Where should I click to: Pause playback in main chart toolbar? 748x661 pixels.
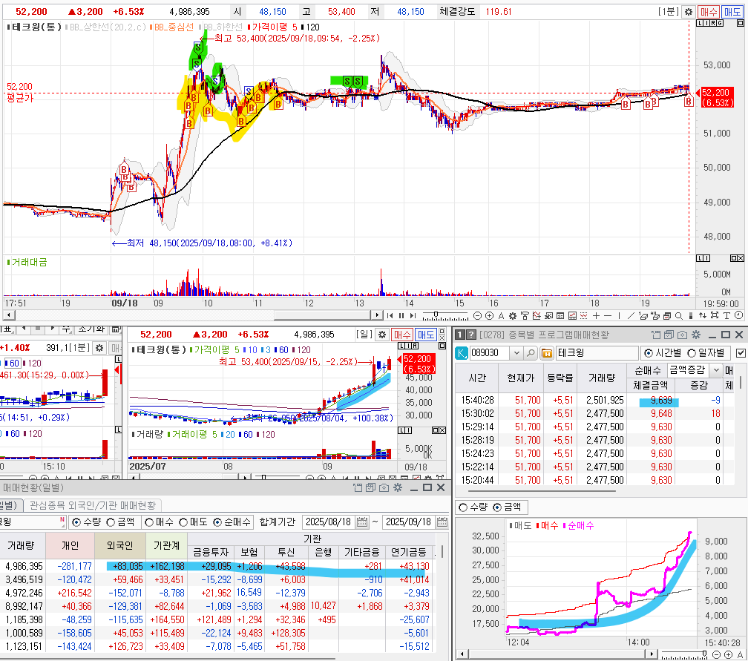click(401, 315)
